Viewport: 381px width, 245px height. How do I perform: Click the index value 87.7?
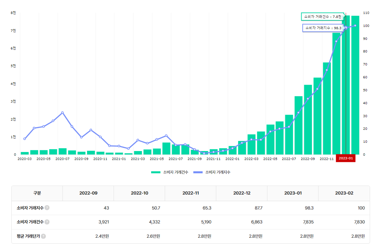pyautogui.click(x=258, y=208)
